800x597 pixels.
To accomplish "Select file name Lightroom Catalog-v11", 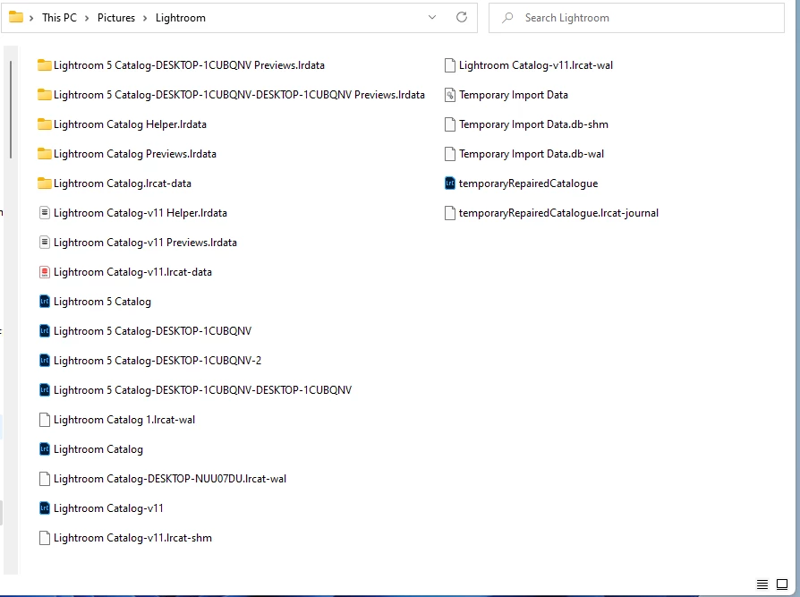I will click(108, 508).
